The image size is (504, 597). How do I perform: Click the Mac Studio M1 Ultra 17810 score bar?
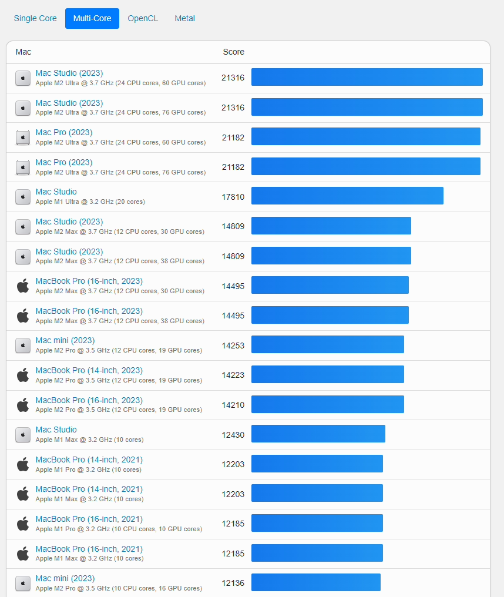(x=347, y=196)
